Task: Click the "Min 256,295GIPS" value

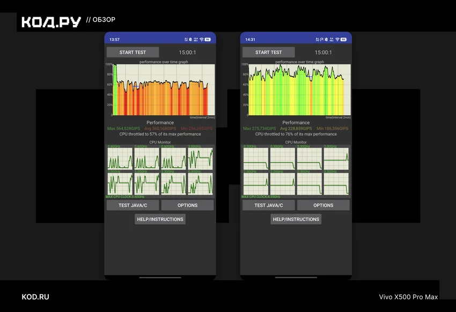Action: 196,129
